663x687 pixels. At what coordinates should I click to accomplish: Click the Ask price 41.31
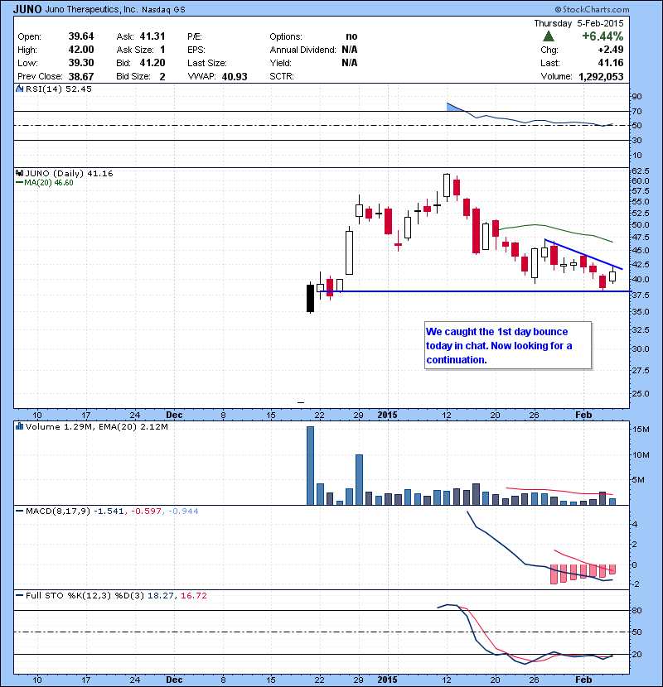[152, 36]
